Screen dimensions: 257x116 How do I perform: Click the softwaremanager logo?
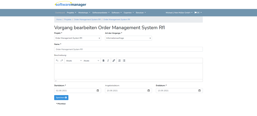[70, 4]
